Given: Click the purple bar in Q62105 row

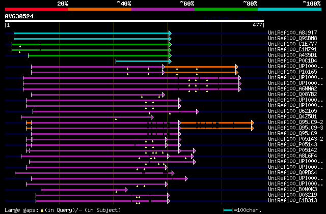Looking at the screenshot, I should click(x=115, y=112).
